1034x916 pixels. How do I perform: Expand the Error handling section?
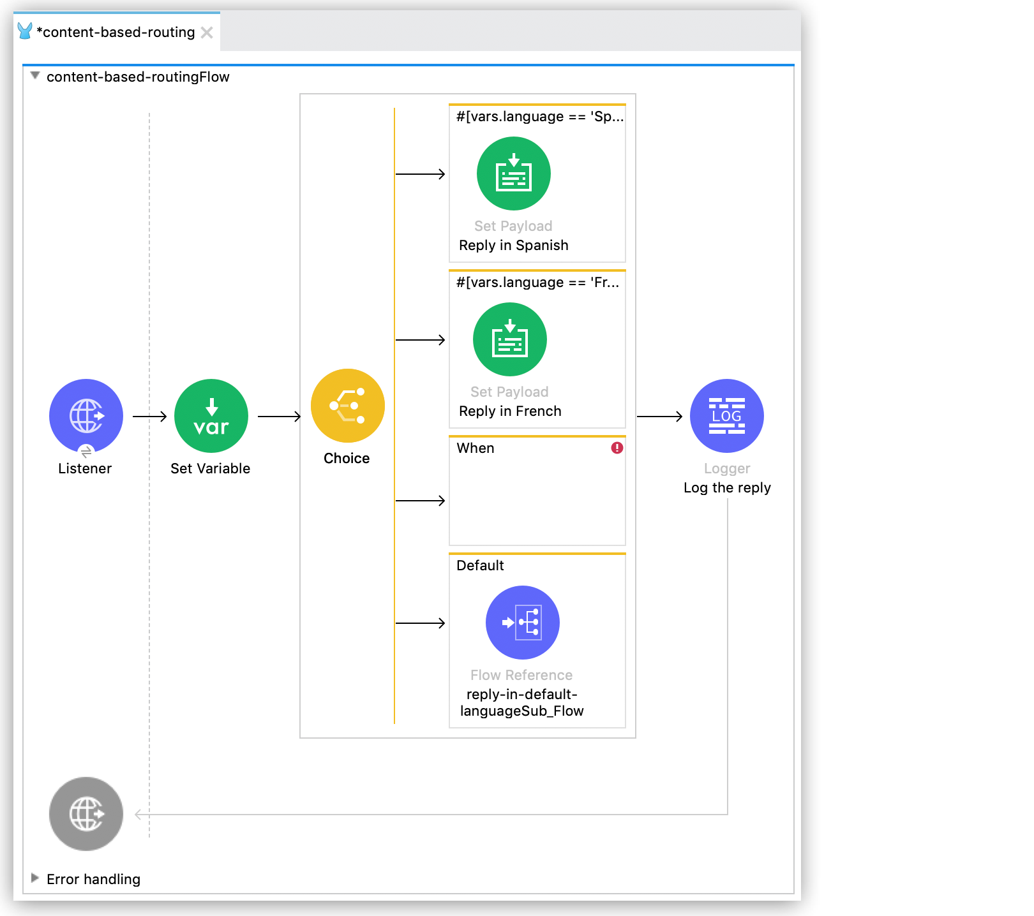tap(34, 878)
